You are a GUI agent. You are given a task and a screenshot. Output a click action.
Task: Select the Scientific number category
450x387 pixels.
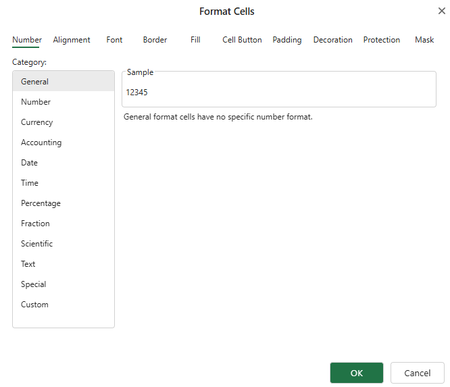click(36, 244)
